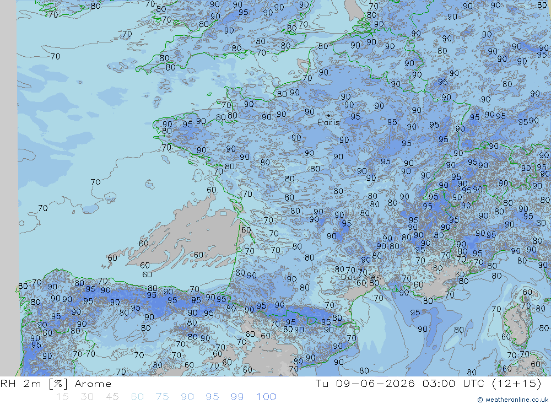The width and height of the screenshot is (551, 404).
Task: Pick legend value 99 in color scale
Action: pos(237,397)
